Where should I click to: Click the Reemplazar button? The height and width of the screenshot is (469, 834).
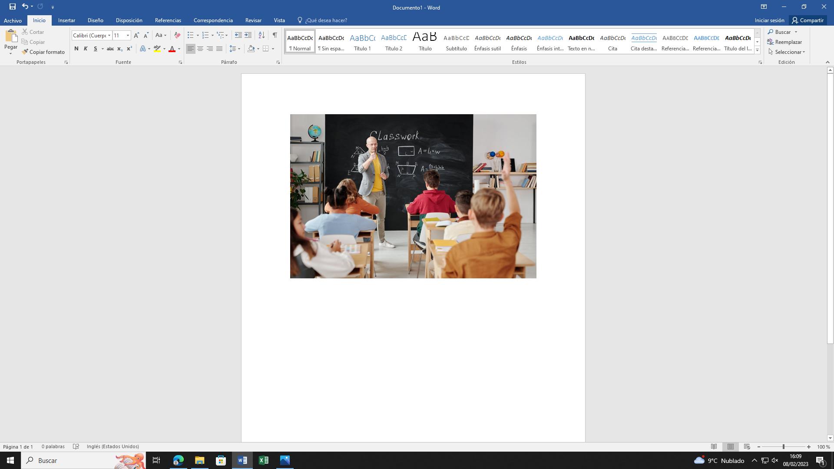(x=784, y=42)
